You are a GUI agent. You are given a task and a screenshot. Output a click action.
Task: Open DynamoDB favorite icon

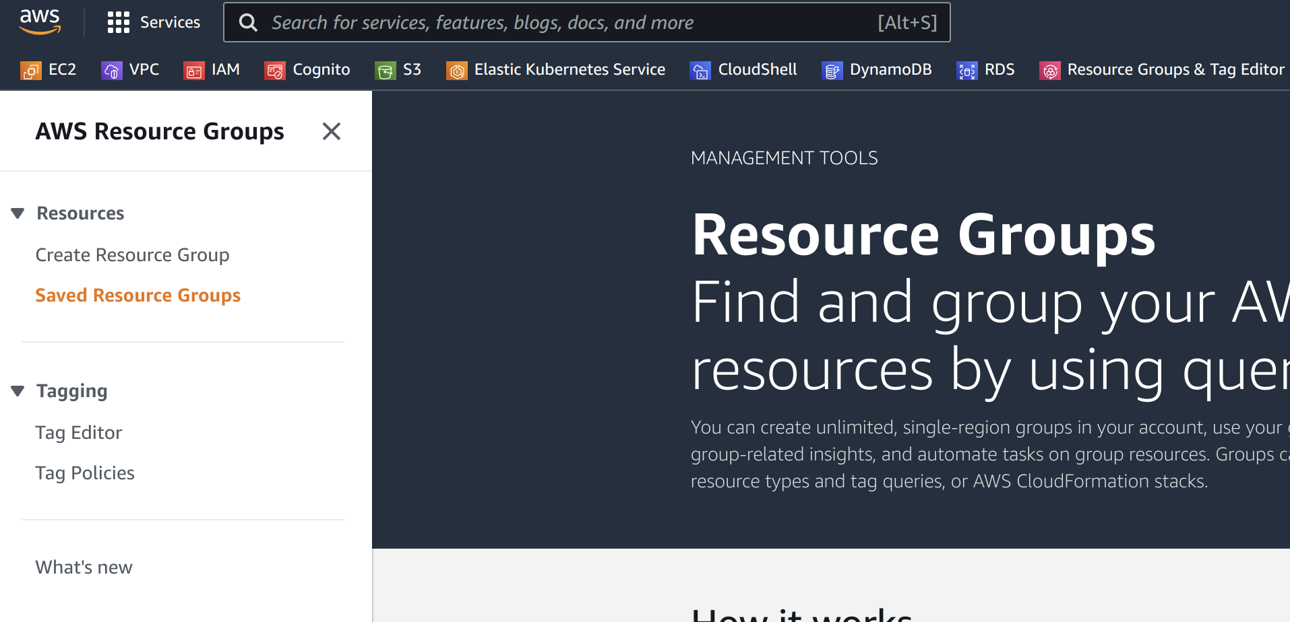point(832,70)
